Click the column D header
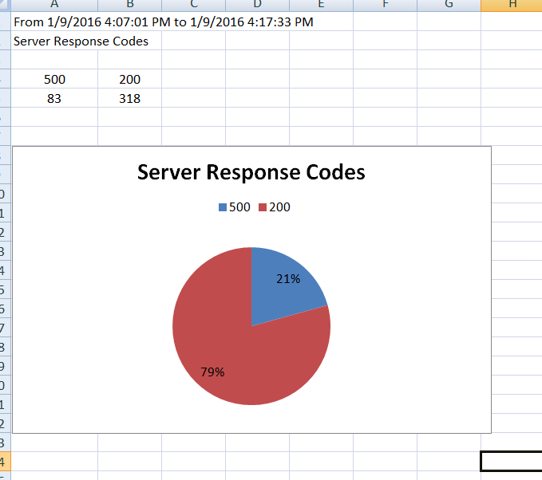 point(257,5)
